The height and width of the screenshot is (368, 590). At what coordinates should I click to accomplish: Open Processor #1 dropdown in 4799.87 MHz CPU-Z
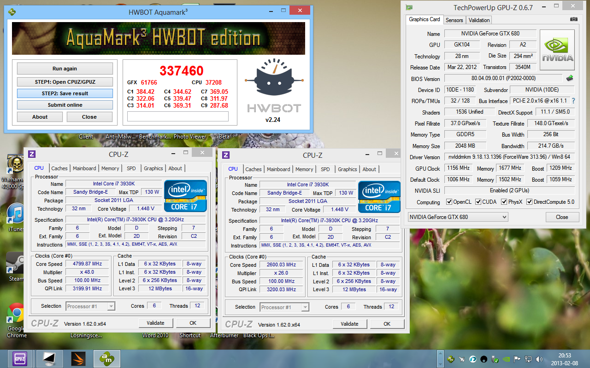pyautogui.click(x=90, y=306)
